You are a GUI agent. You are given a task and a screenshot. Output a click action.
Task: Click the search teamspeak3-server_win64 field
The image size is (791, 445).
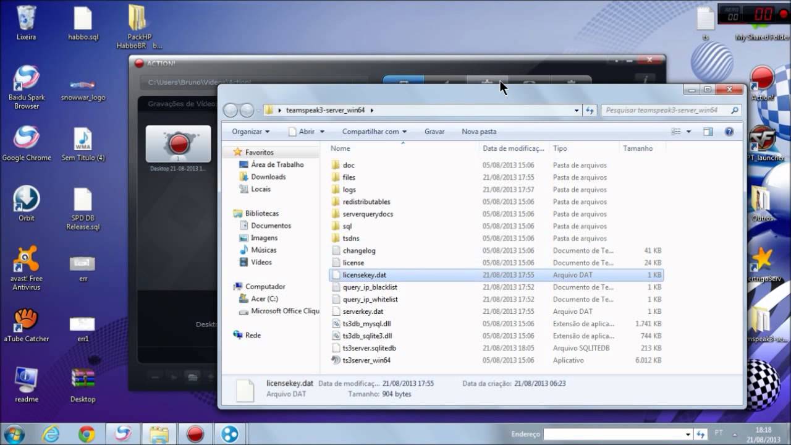(x=670, y=111)
